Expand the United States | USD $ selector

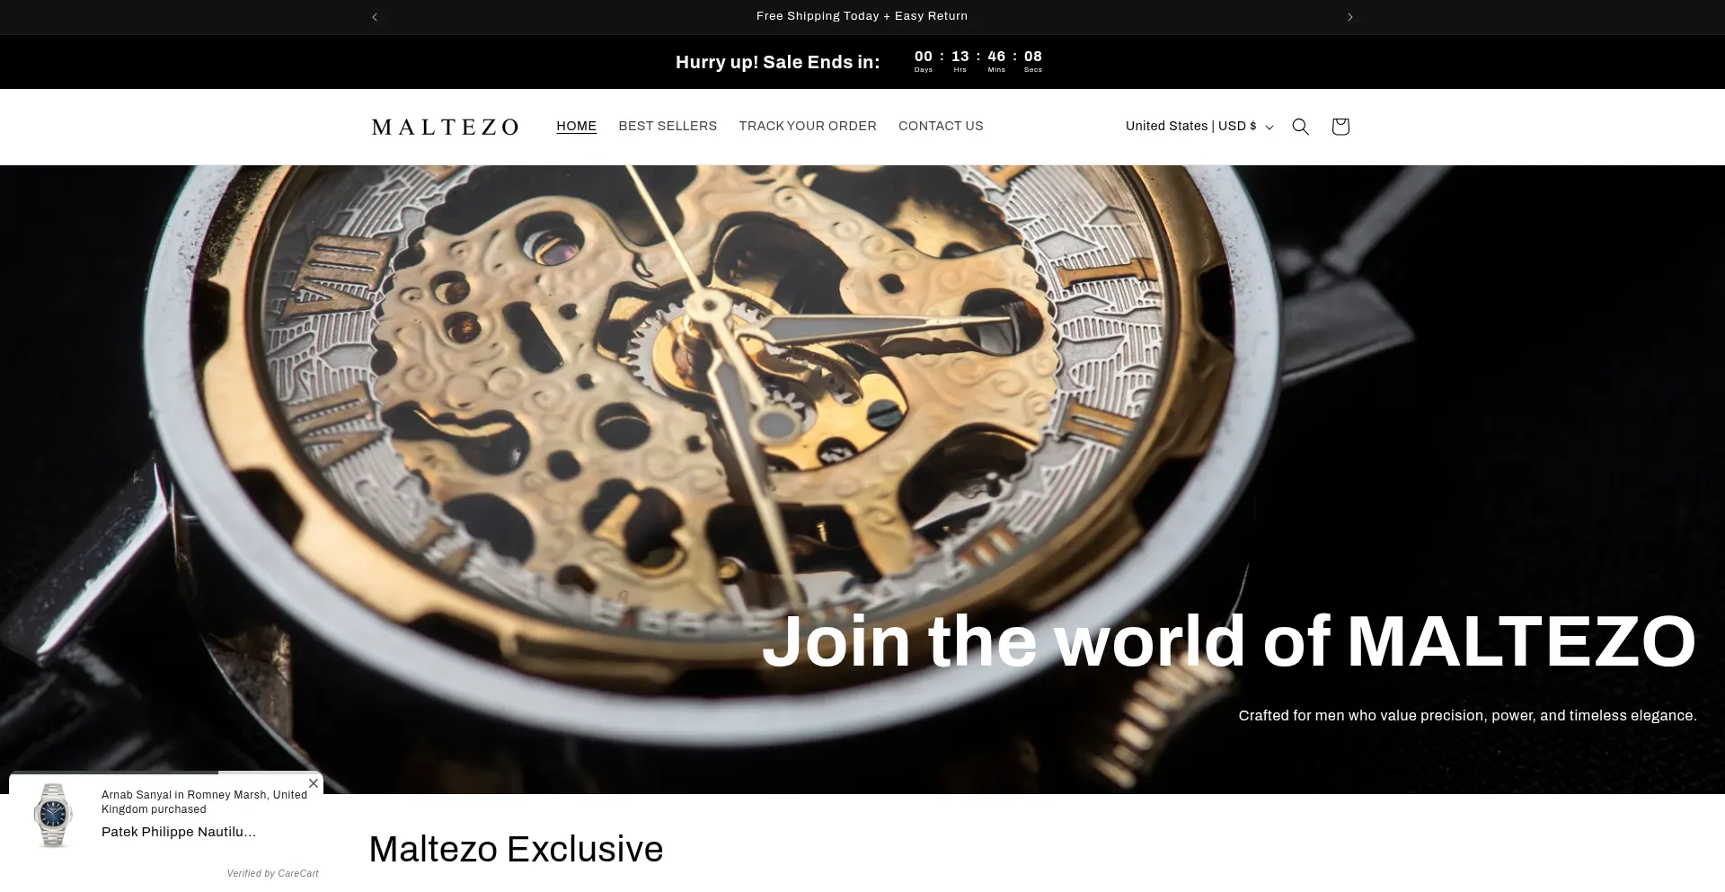1199,127
